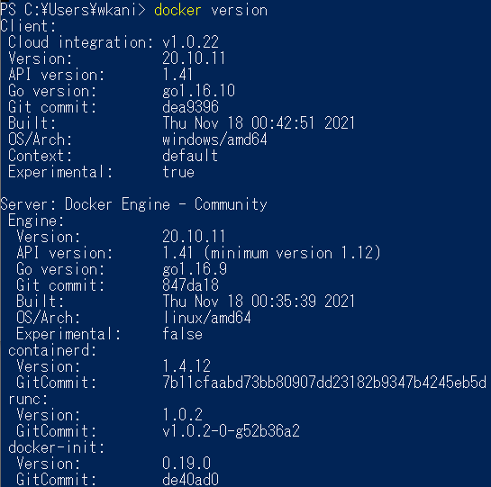491x487 pixels.
Task: Click the runc GitCommit v1.0.2-0-g52b36a2
Action: point(231,431)
